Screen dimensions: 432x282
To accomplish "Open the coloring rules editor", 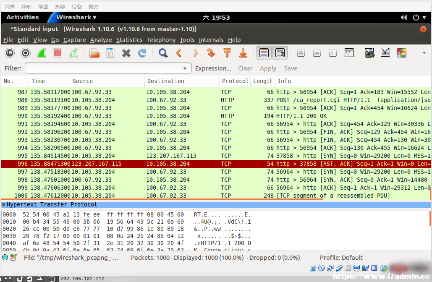I will point(402,52).
